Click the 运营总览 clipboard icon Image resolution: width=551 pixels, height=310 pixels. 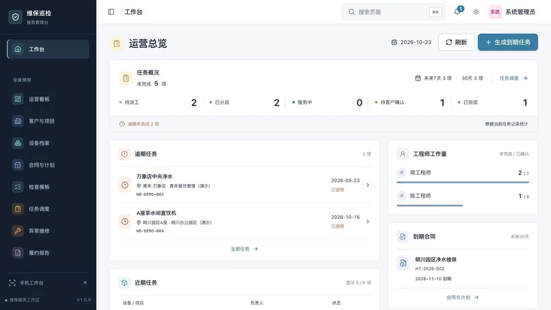pyautogui.click(x=117, y=44)
